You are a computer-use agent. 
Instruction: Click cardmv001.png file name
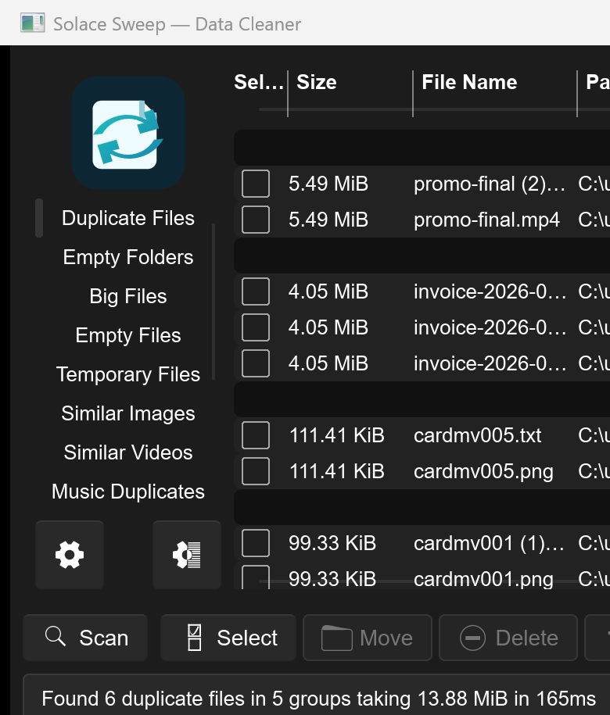pos(483,579)
